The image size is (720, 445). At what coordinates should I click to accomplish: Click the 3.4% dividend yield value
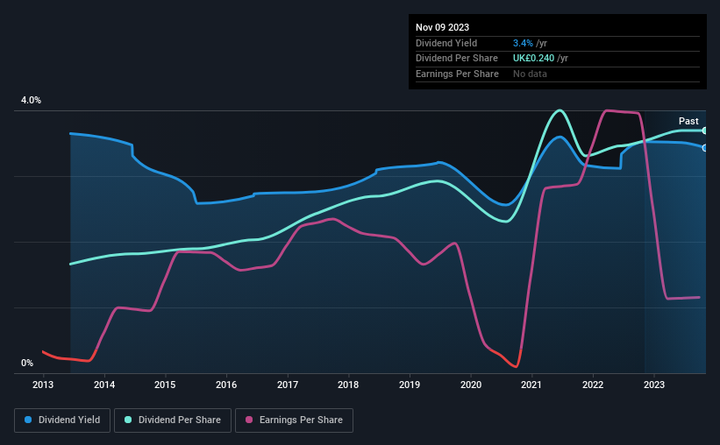[523, 43]
